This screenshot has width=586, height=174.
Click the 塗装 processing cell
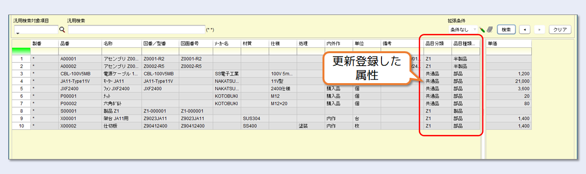click(x=311, y=126)
